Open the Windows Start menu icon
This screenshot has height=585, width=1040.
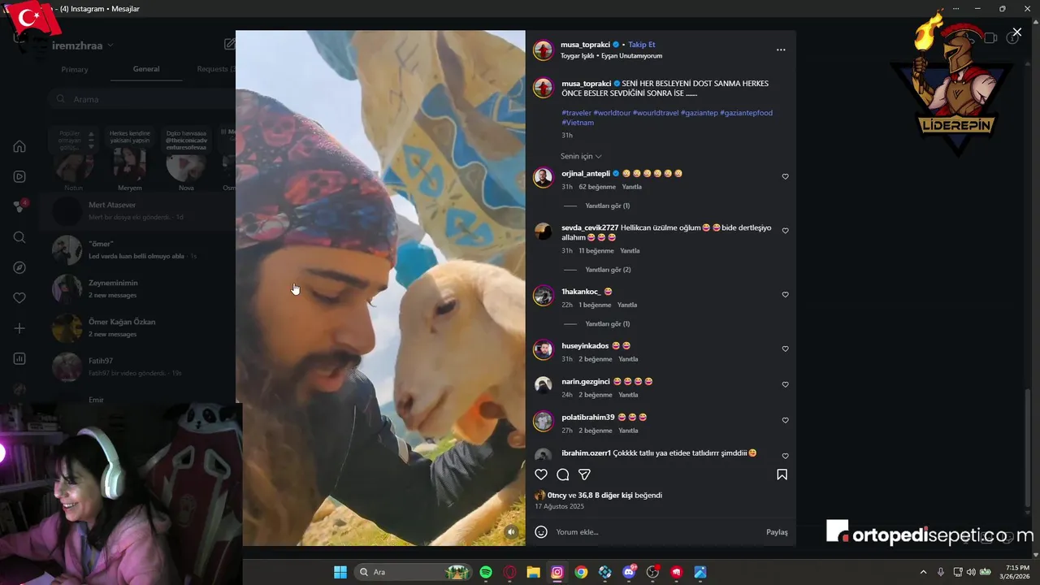click(340, 572)
